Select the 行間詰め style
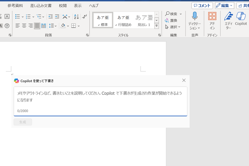 [x=123, y=20]
